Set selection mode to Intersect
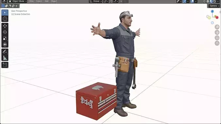This screenshot has height=124, width=221. tap(16, 6)
